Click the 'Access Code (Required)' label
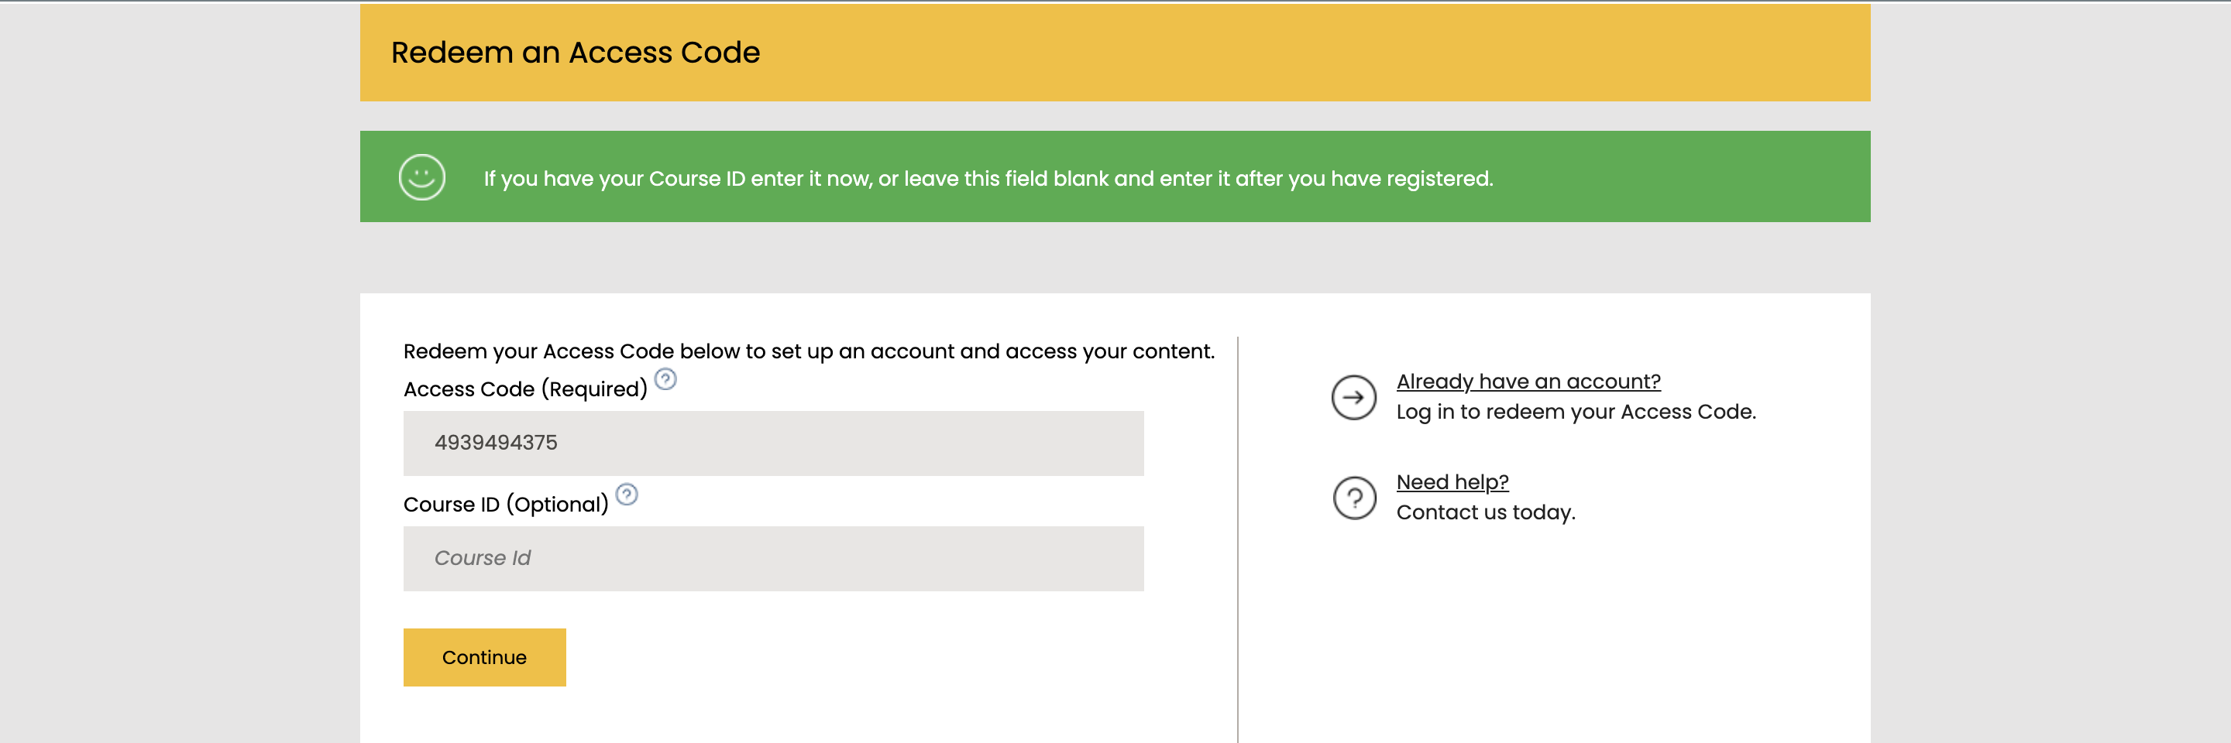Screen dimensions: 2231x743 coord(525,389)
